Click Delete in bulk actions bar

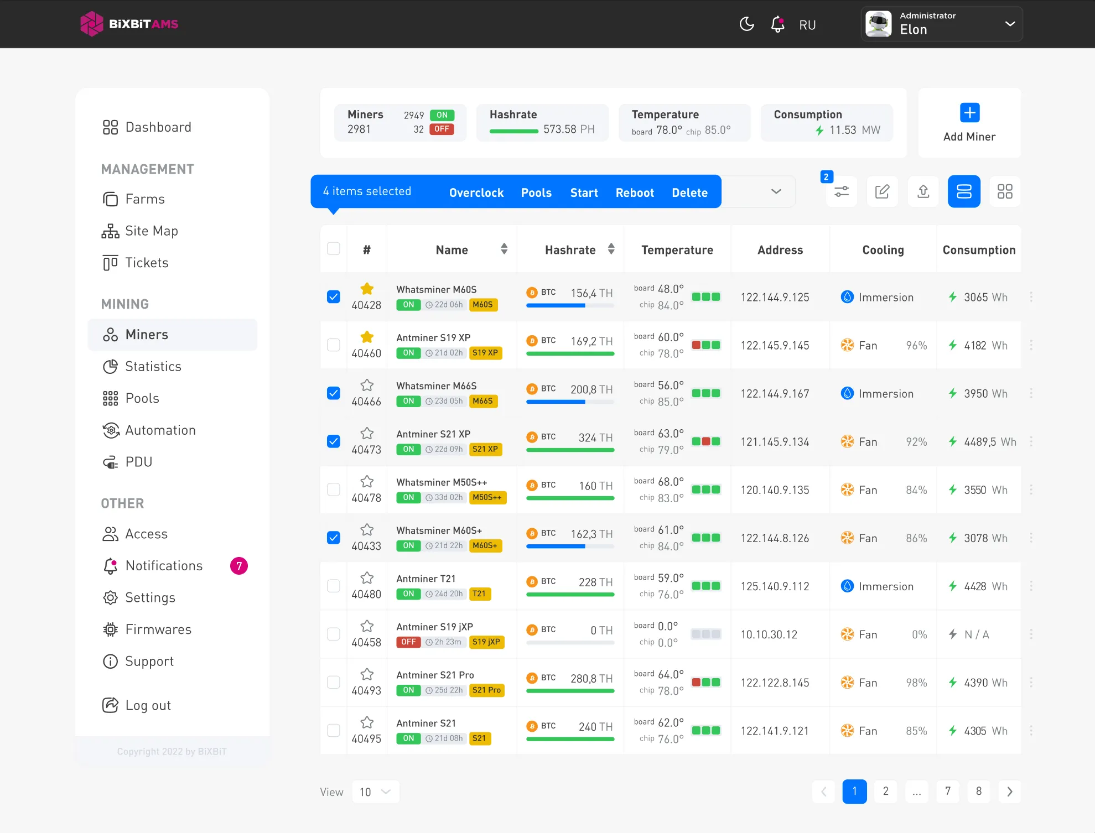690,192
